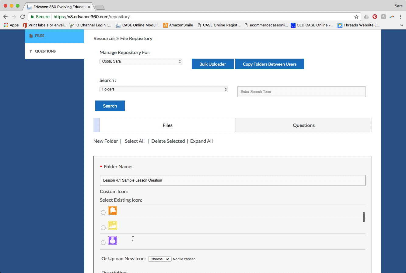
Task: Open the Chrome three-dot menu
Action: [x=401, y=17]
